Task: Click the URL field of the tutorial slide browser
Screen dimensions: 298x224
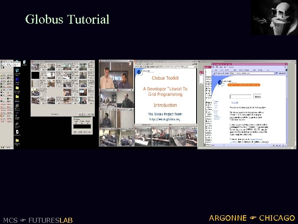Action: click(178, 67)
